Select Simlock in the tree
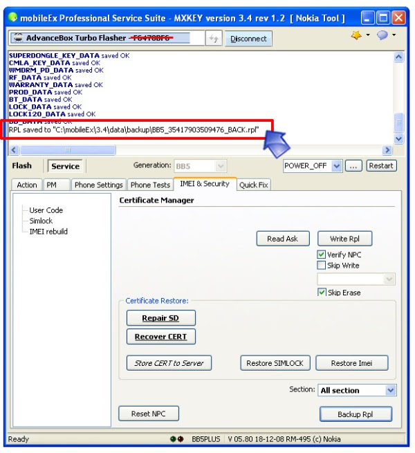The image size is (415, 453). 41,221
